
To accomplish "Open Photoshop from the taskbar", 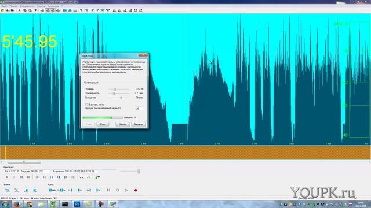I will tap(77, 204).
